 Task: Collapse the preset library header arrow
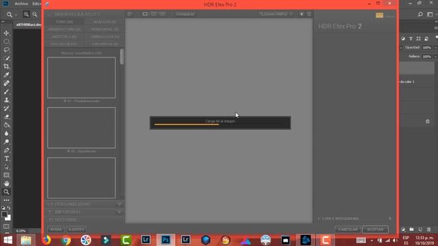coord(50,14)
